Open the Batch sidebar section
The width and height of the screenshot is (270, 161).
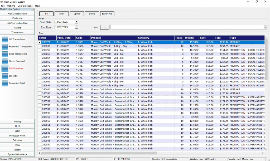(x=17, y=131)
